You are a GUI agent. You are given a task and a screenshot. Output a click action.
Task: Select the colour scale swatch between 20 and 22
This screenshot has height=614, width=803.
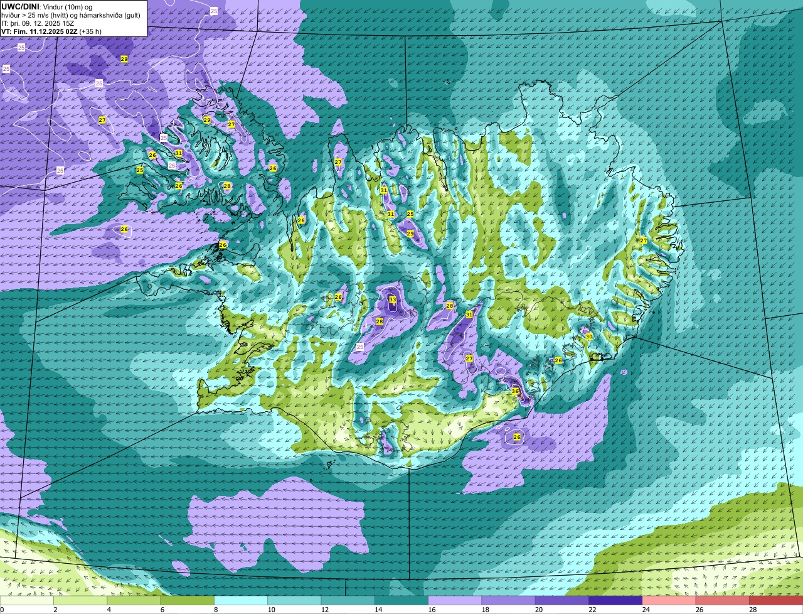coord(562,601)
